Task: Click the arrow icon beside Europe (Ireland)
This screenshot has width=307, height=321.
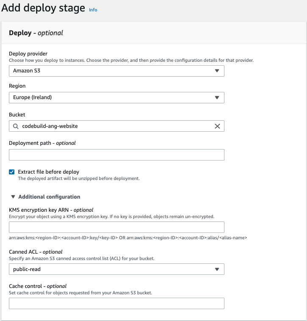Action: pyautogui.click(x=217, y=97)
